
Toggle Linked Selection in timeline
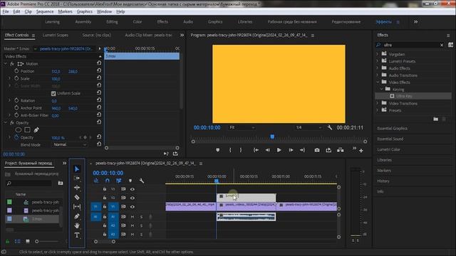tap(119, 181)
